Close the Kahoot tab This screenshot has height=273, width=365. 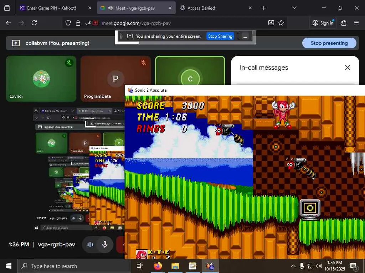click(x=89, y=8)
